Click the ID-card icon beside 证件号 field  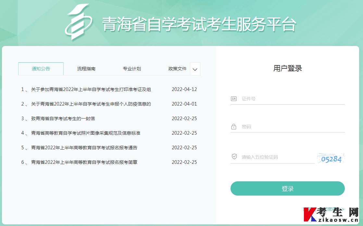[x=233, y=99]
